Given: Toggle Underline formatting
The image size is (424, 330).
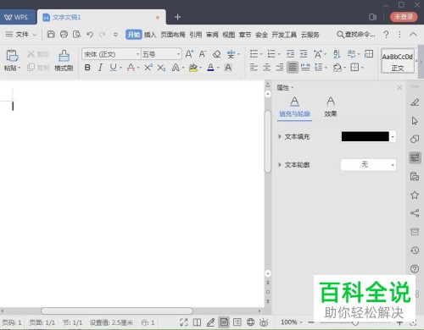Looking at the screenshot, I should point(113,68).
